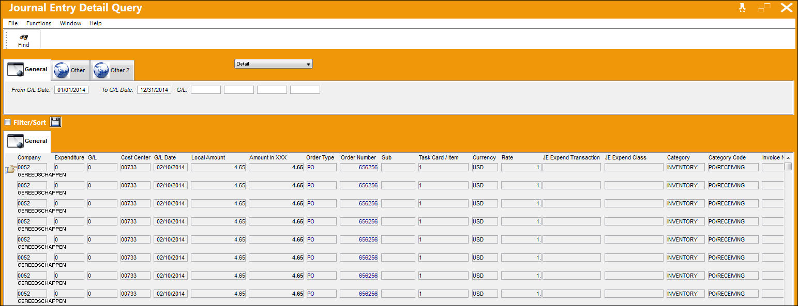Click the JE Expend Class column header

point(626,157)
